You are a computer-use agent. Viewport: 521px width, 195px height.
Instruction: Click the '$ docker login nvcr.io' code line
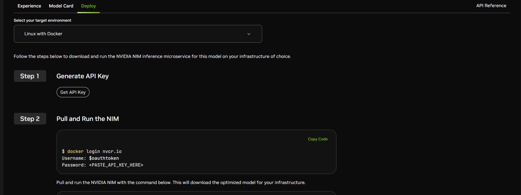click(x=92, y=151)
